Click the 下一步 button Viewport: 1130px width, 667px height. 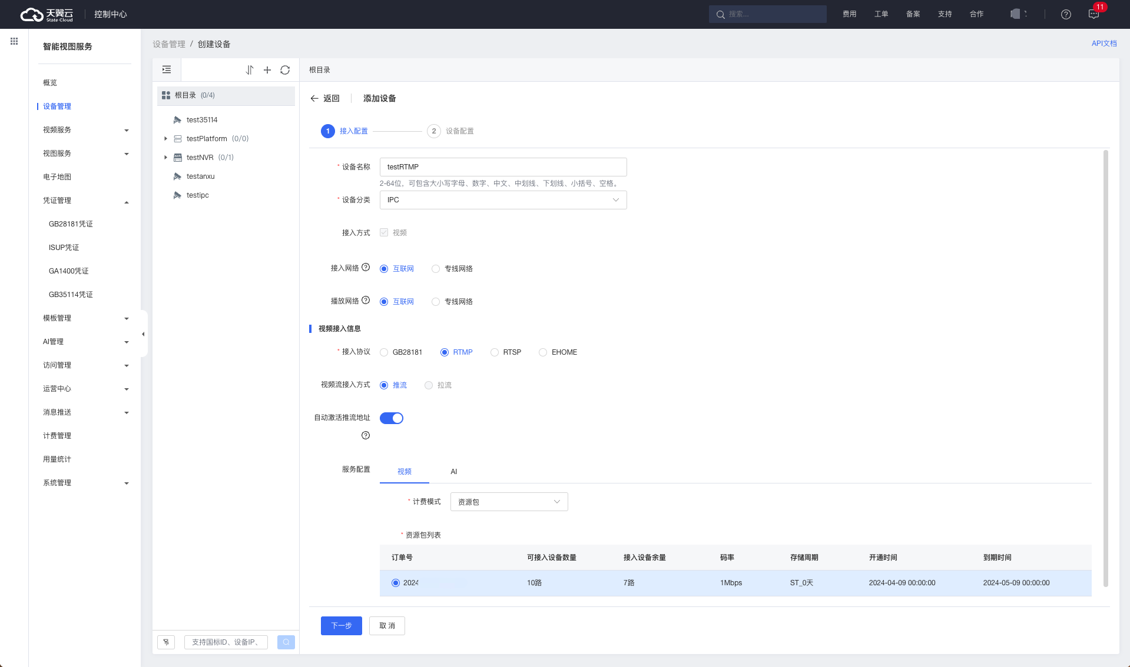point(342,626)
